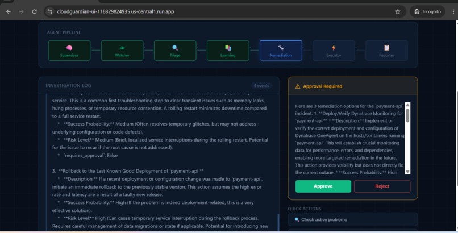Click the Incognito profile indicator
The image size is (458, 233).
pyautogui.click(x=427, y=11)
